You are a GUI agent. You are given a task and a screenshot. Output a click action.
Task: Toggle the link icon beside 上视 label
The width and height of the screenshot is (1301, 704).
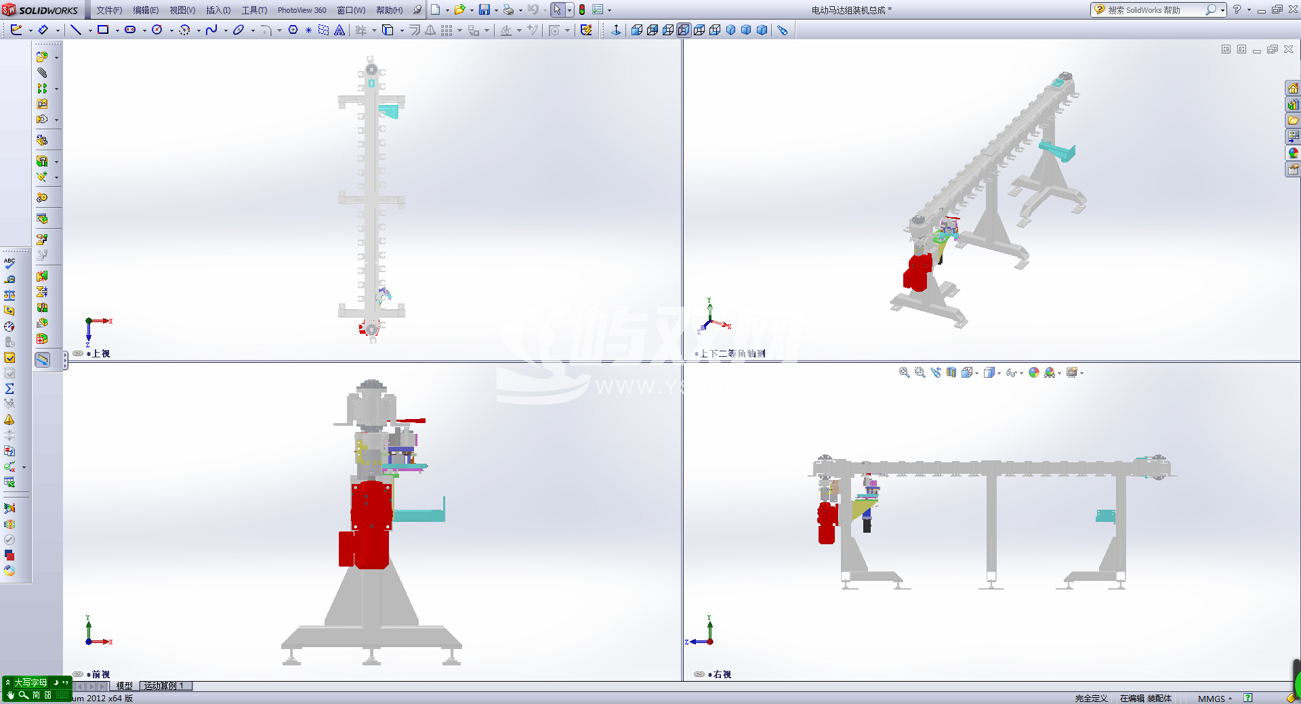pos(78,353)
